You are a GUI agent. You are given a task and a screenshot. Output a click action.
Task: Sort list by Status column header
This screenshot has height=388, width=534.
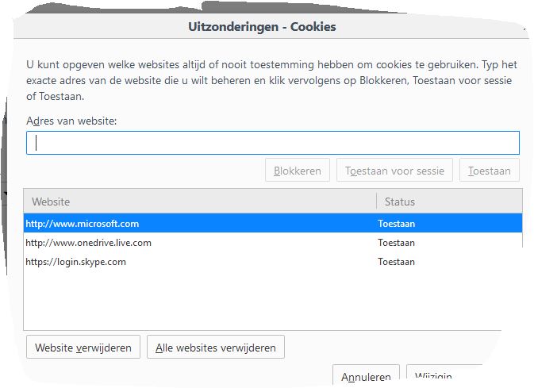(x=450, y=202)
